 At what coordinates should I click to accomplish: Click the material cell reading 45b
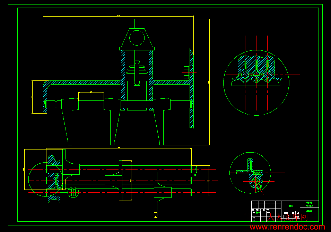[x=290, y=206]
